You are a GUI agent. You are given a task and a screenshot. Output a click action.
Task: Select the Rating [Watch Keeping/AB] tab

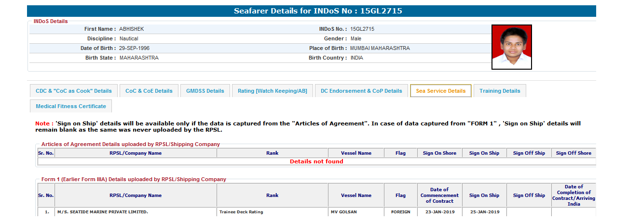[x=272, y=91]
